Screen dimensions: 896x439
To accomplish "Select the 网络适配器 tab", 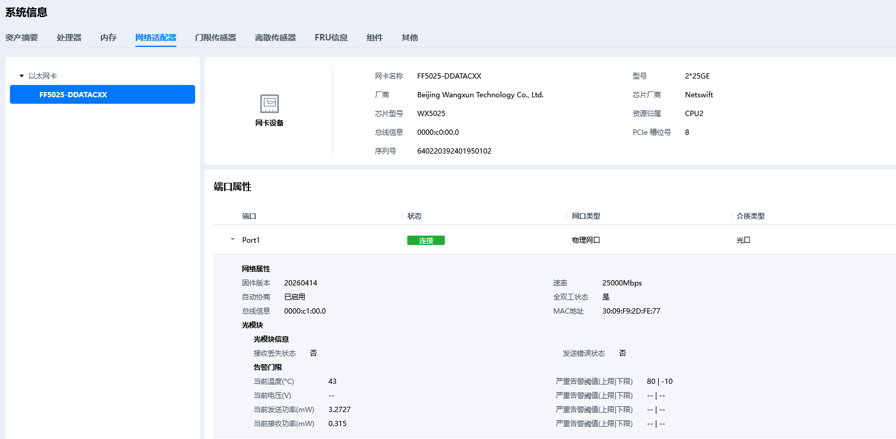I will [156, 38].
